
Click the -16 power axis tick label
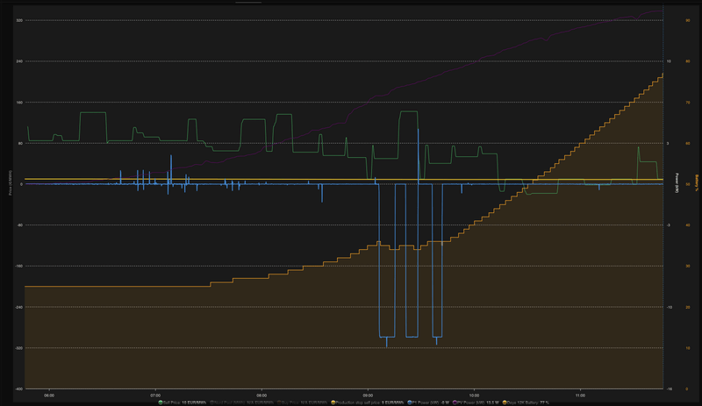click(669, 389)
